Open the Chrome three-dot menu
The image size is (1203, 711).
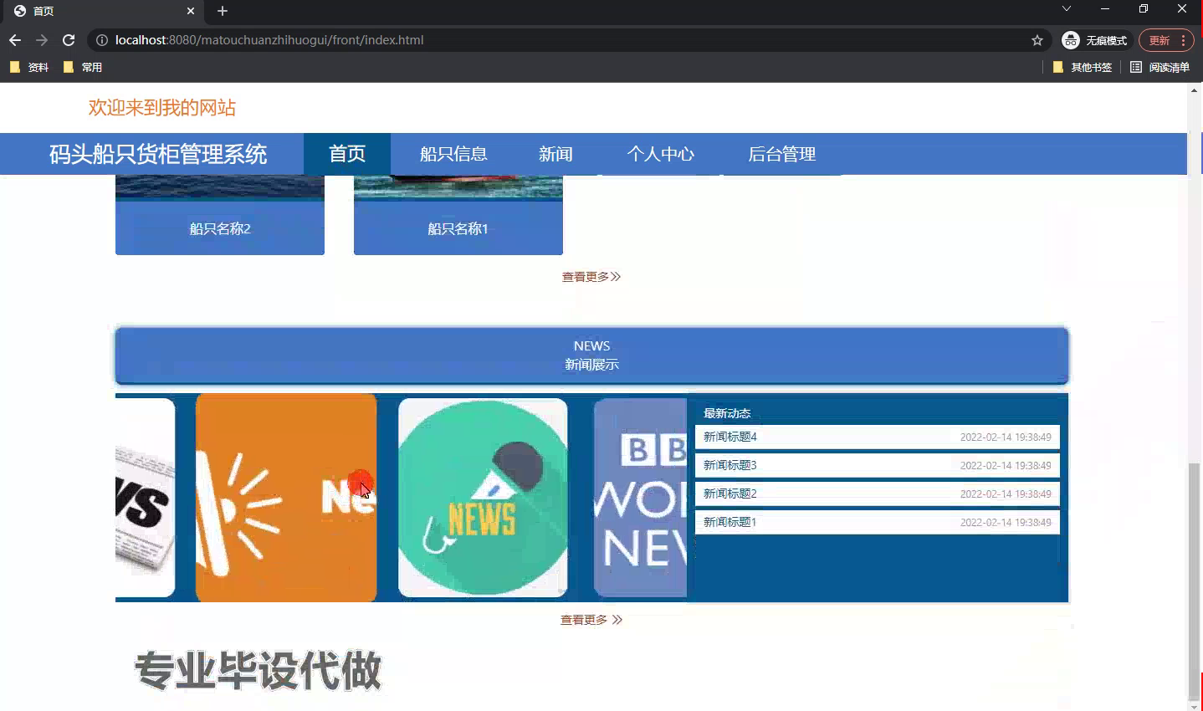point(1183,40)
